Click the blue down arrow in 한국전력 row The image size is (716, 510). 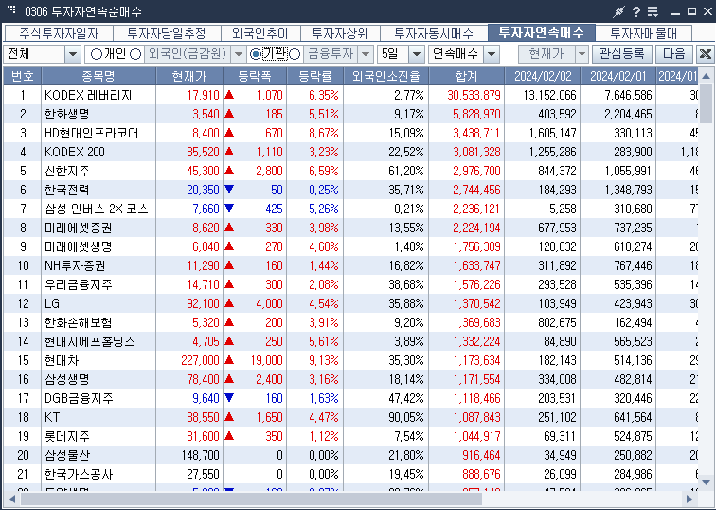pos(229,190)
